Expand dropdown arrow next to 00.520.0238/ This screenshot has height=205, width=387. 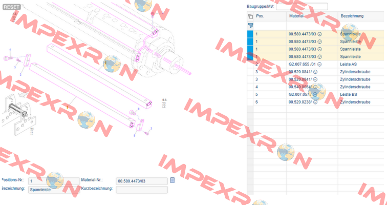(315, 102)
